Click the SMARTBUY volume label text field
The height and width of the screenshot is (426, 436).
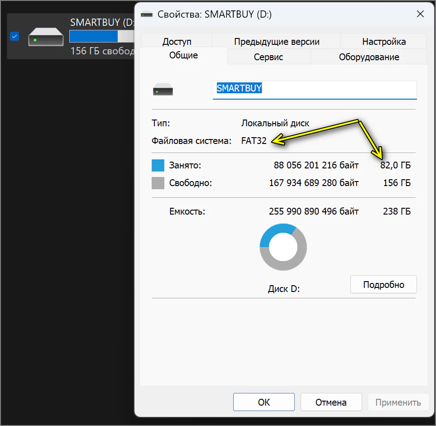tap(314, 89)
